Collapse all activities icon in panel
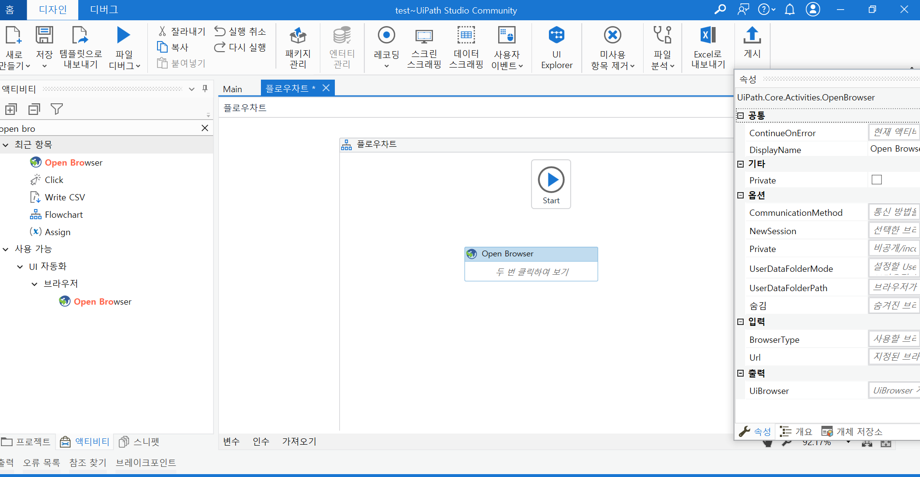This screenshot has width=920, height=477. [34, 109]
